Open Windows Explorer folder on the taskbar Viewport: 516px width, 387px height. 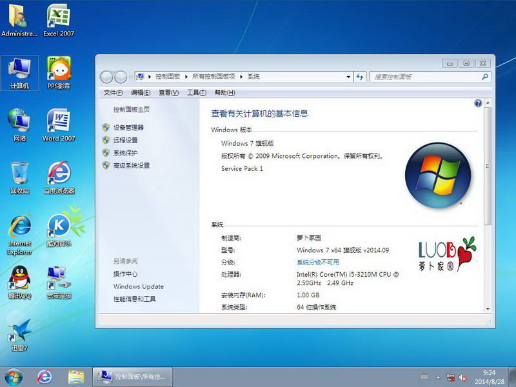coord(76,377)
